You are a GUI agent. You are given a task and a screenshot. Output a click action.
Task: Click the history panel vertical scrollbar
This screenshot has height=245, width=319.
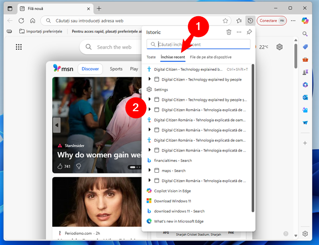pyautogui.click(x=253, y=138)
